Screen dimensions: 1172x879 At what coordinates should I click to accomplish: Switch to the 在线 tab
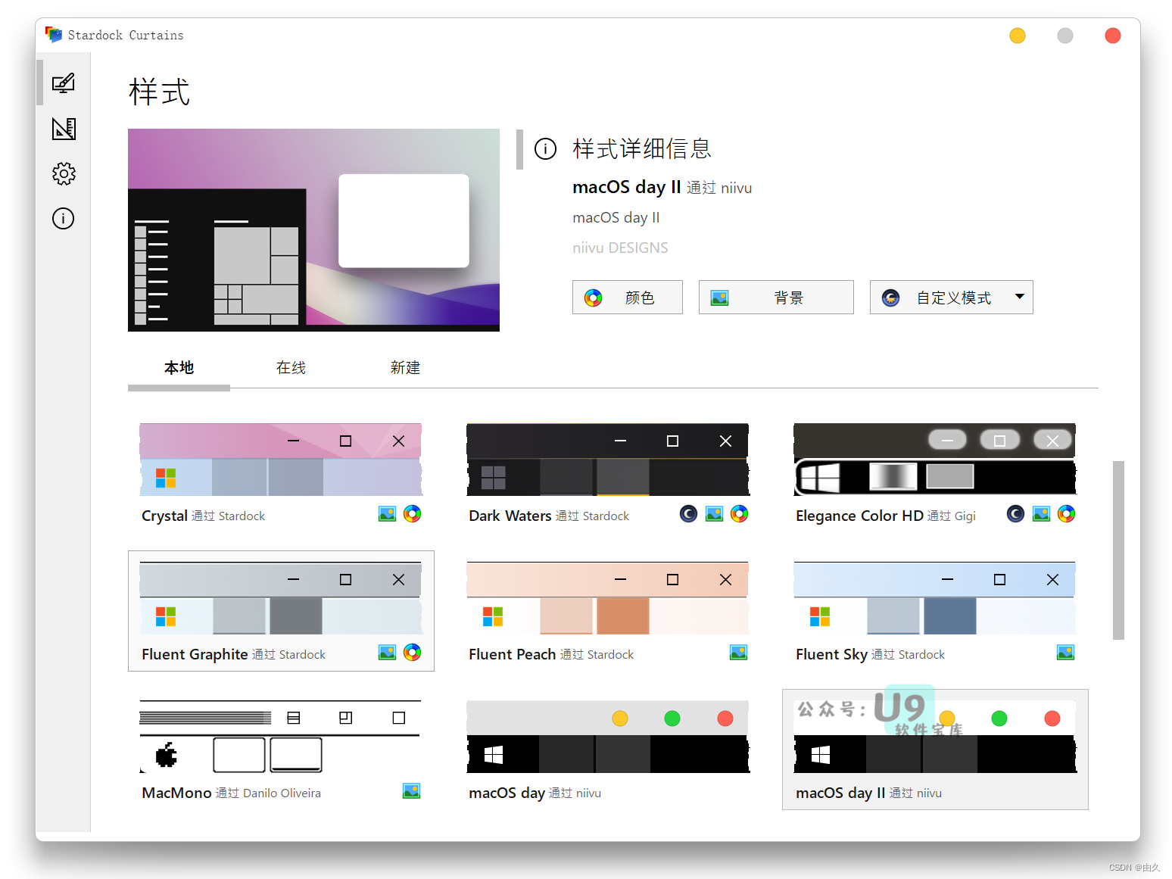coord(291,368)
